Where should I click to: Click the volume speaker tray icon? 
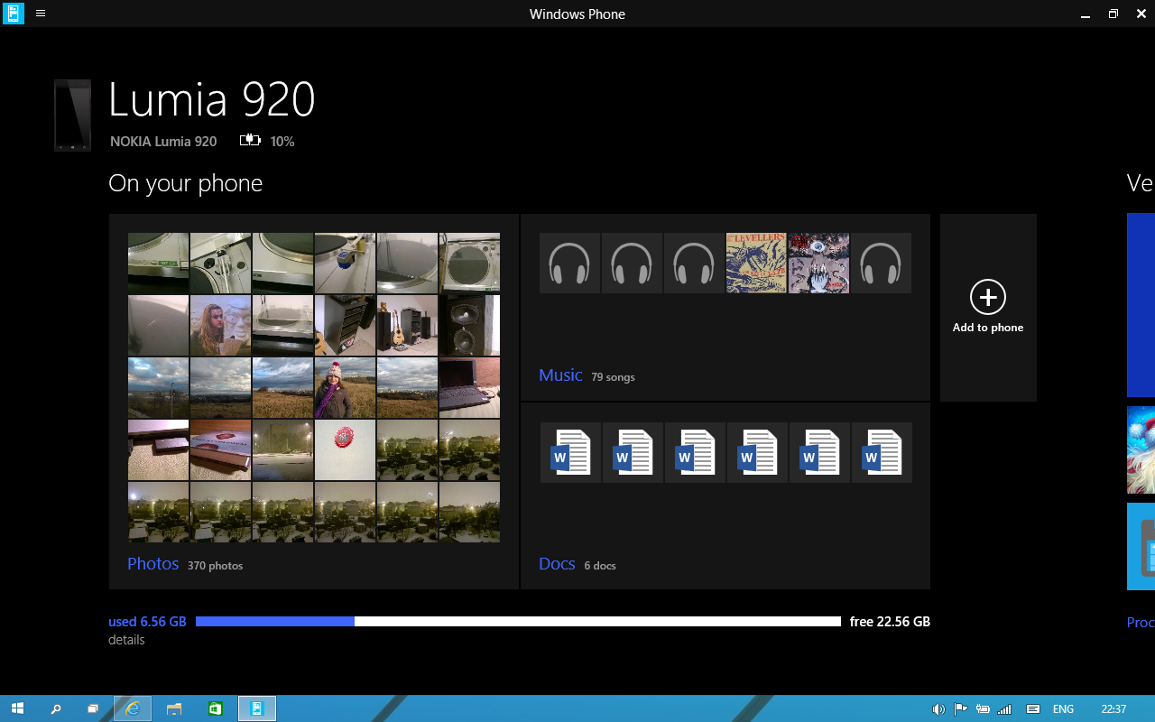pos(938,709)
